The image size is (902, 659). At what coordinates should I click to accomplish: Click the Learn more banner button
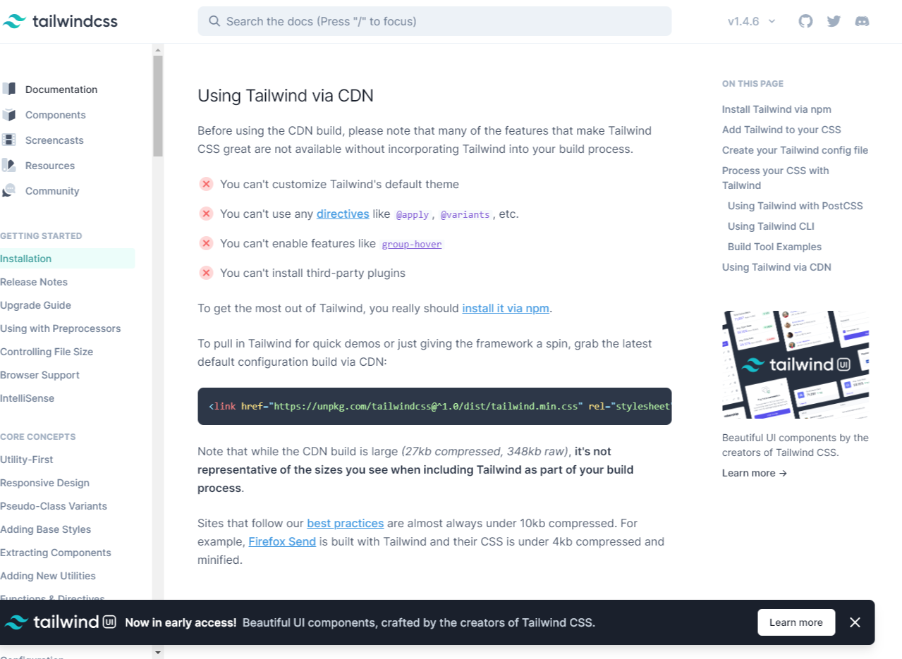796,622
